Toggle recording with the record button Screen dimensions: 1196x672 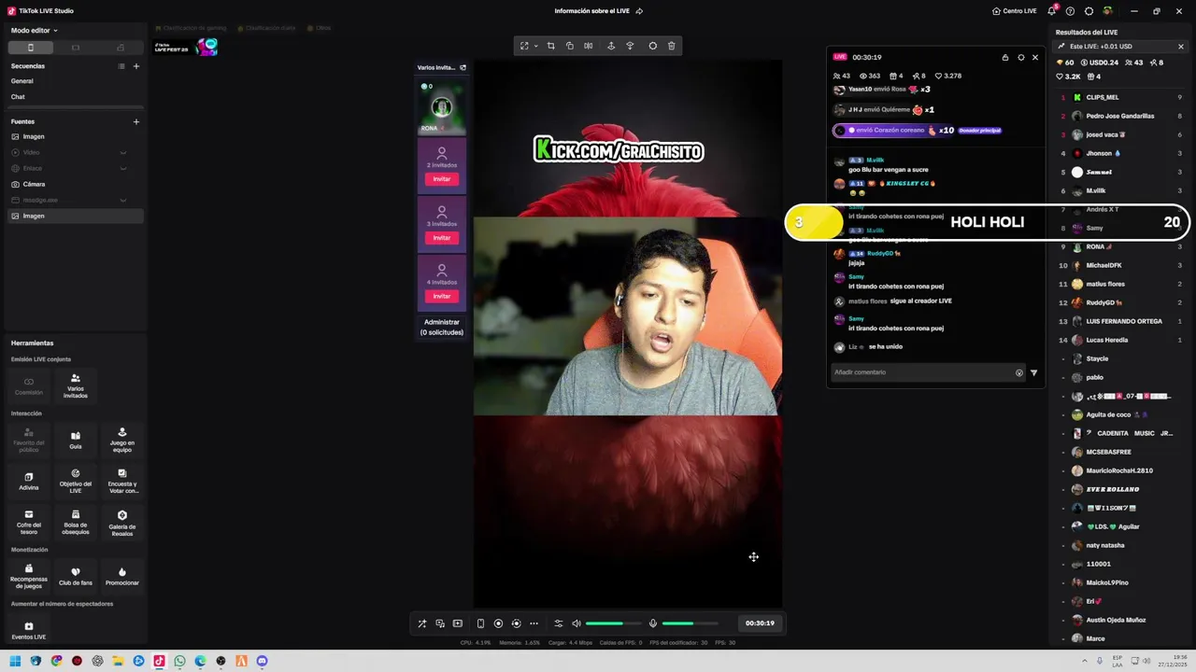click(x=498, y=623)
